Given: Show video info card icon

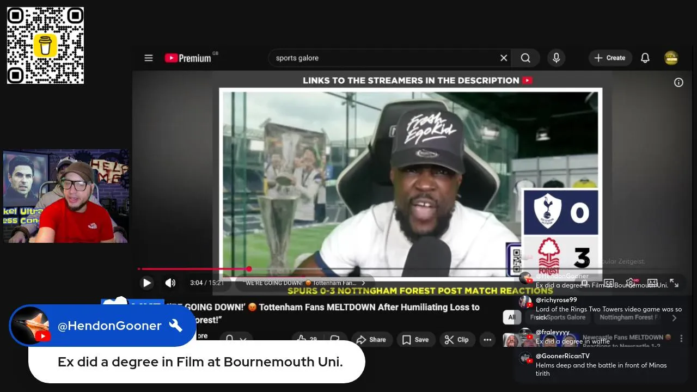Looking at the screenshot, I should pos(678,82).
